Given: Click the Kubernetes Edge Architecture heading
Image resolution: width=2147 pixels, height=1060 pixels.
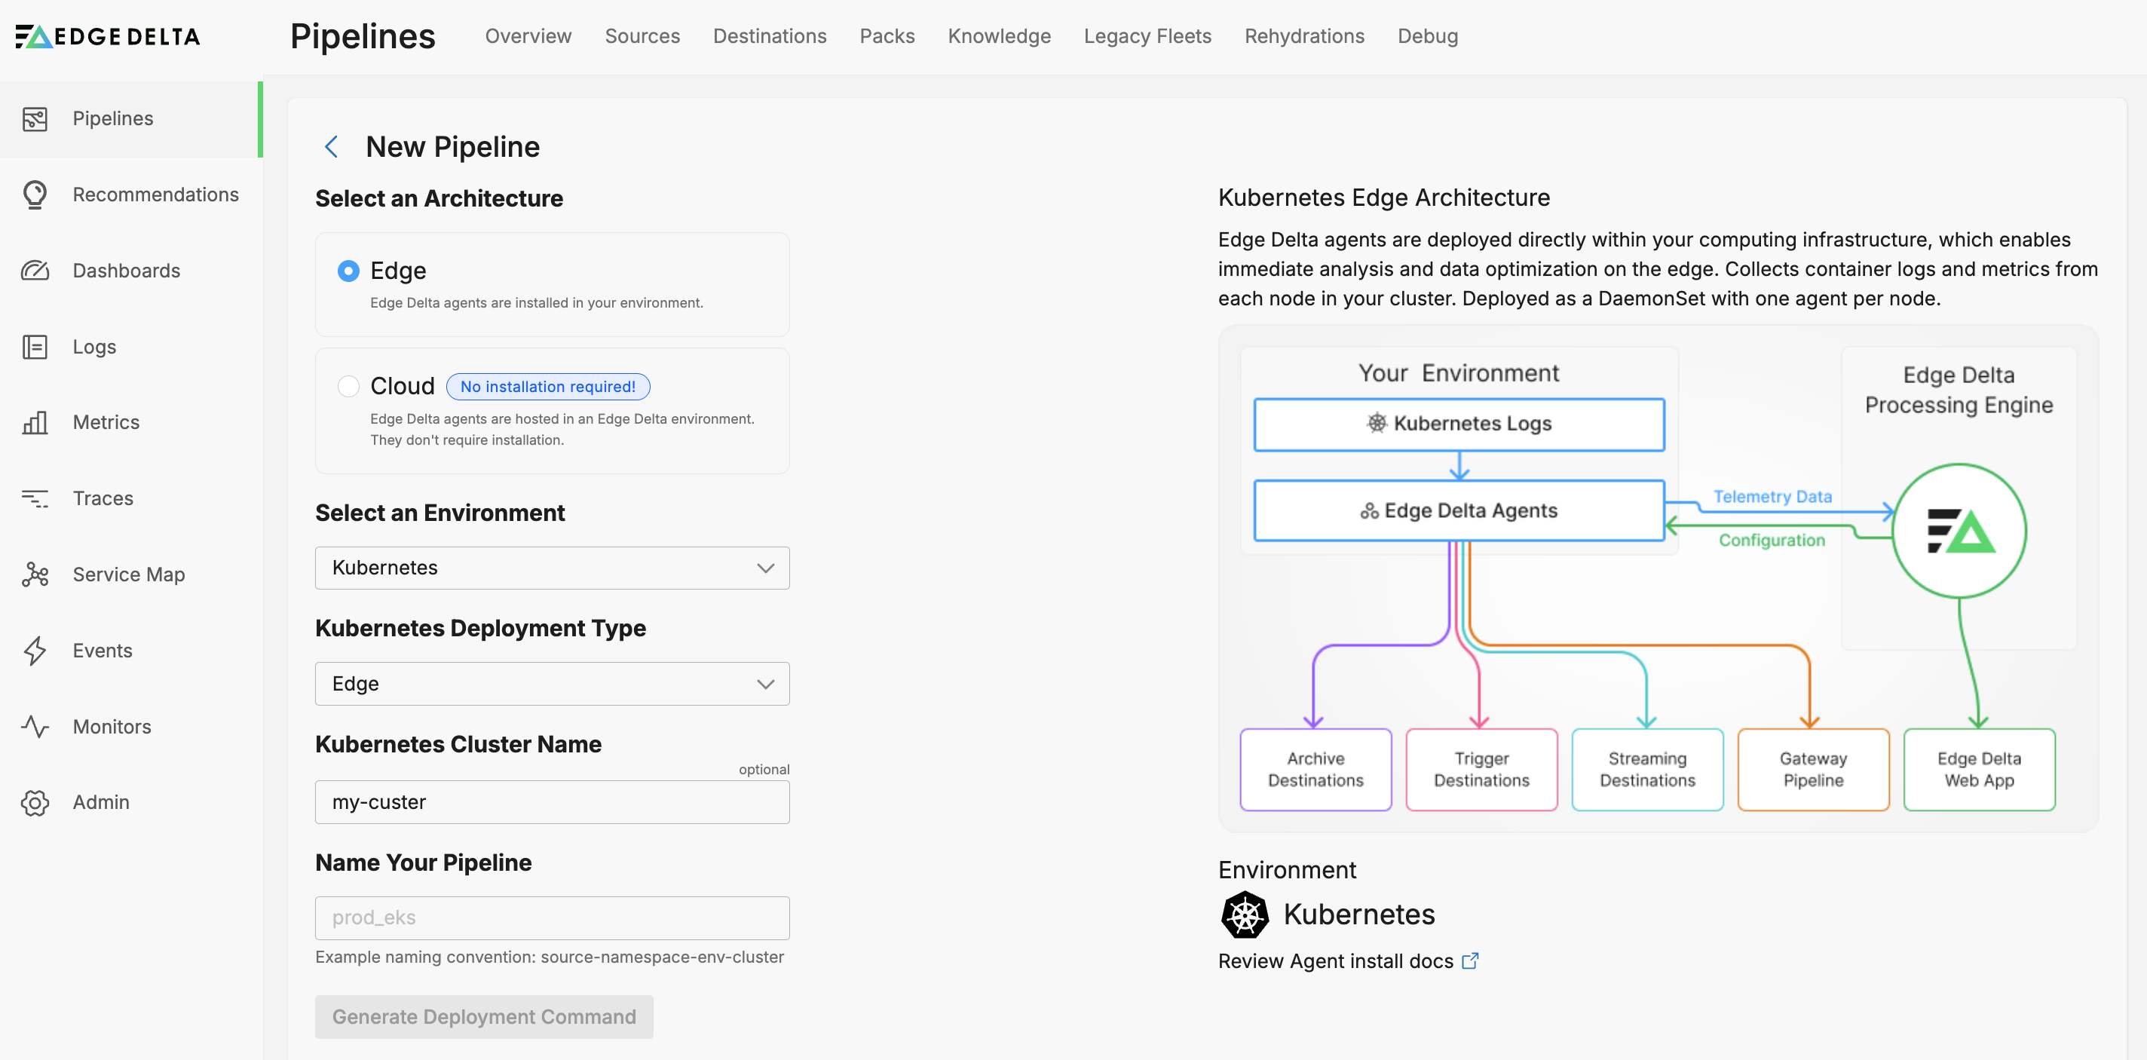Looking at the screenshot, I should click(1383, 198).
